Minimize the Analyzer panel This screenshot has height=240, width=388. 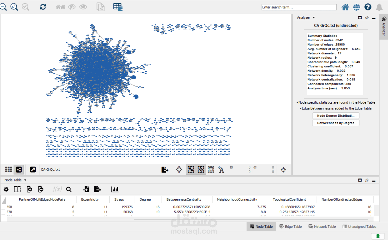[374, 18]
